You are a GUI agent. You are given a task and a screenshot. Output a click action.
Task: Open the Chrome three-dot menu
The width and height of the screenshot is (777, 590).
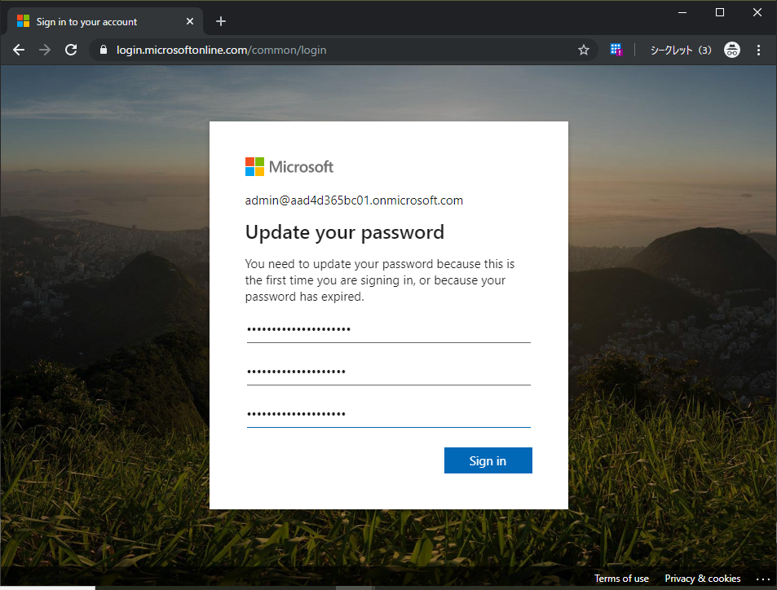coord(758,50)
